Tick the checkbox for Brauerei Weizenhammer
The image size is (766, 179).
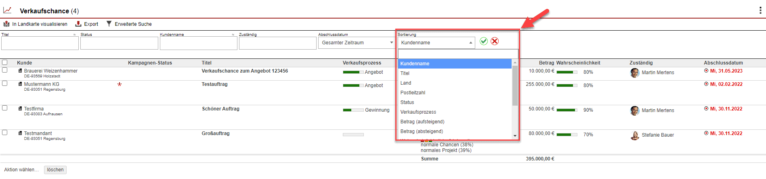(x=5, y=70)
